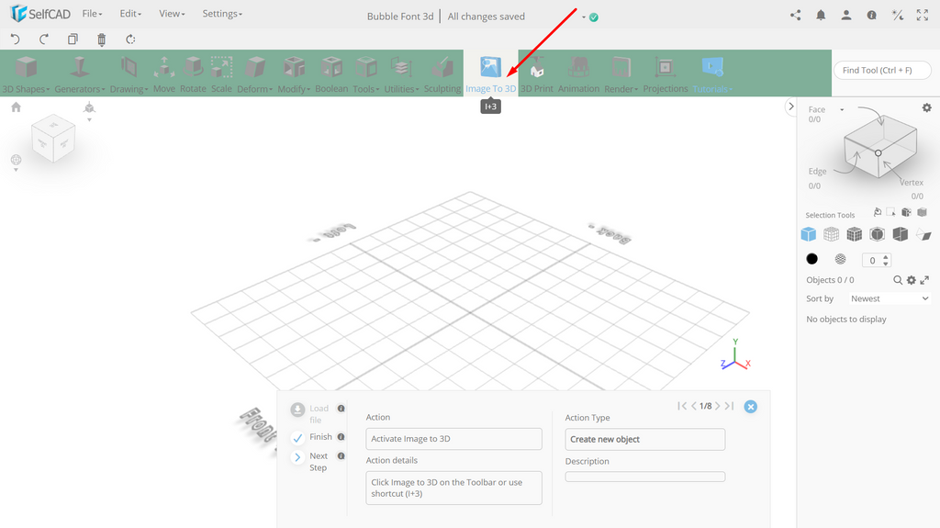Toggle the first Selection Tools icon

tap(877, 212)
